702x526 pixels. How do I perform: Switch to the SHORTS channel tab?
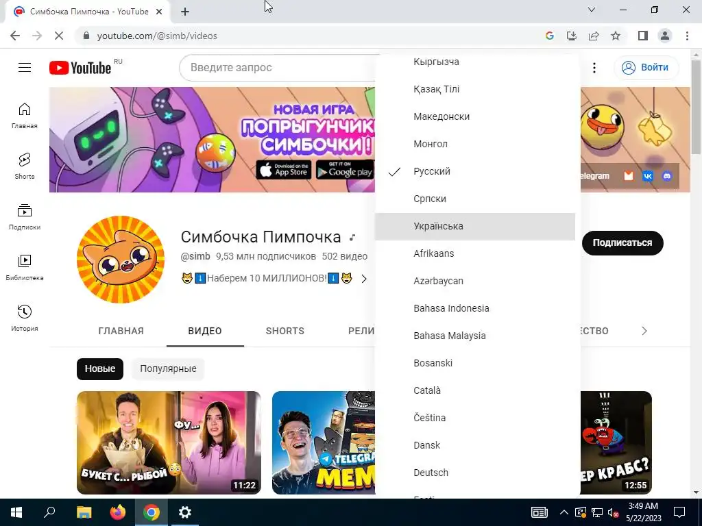click(x=285, y=331)
